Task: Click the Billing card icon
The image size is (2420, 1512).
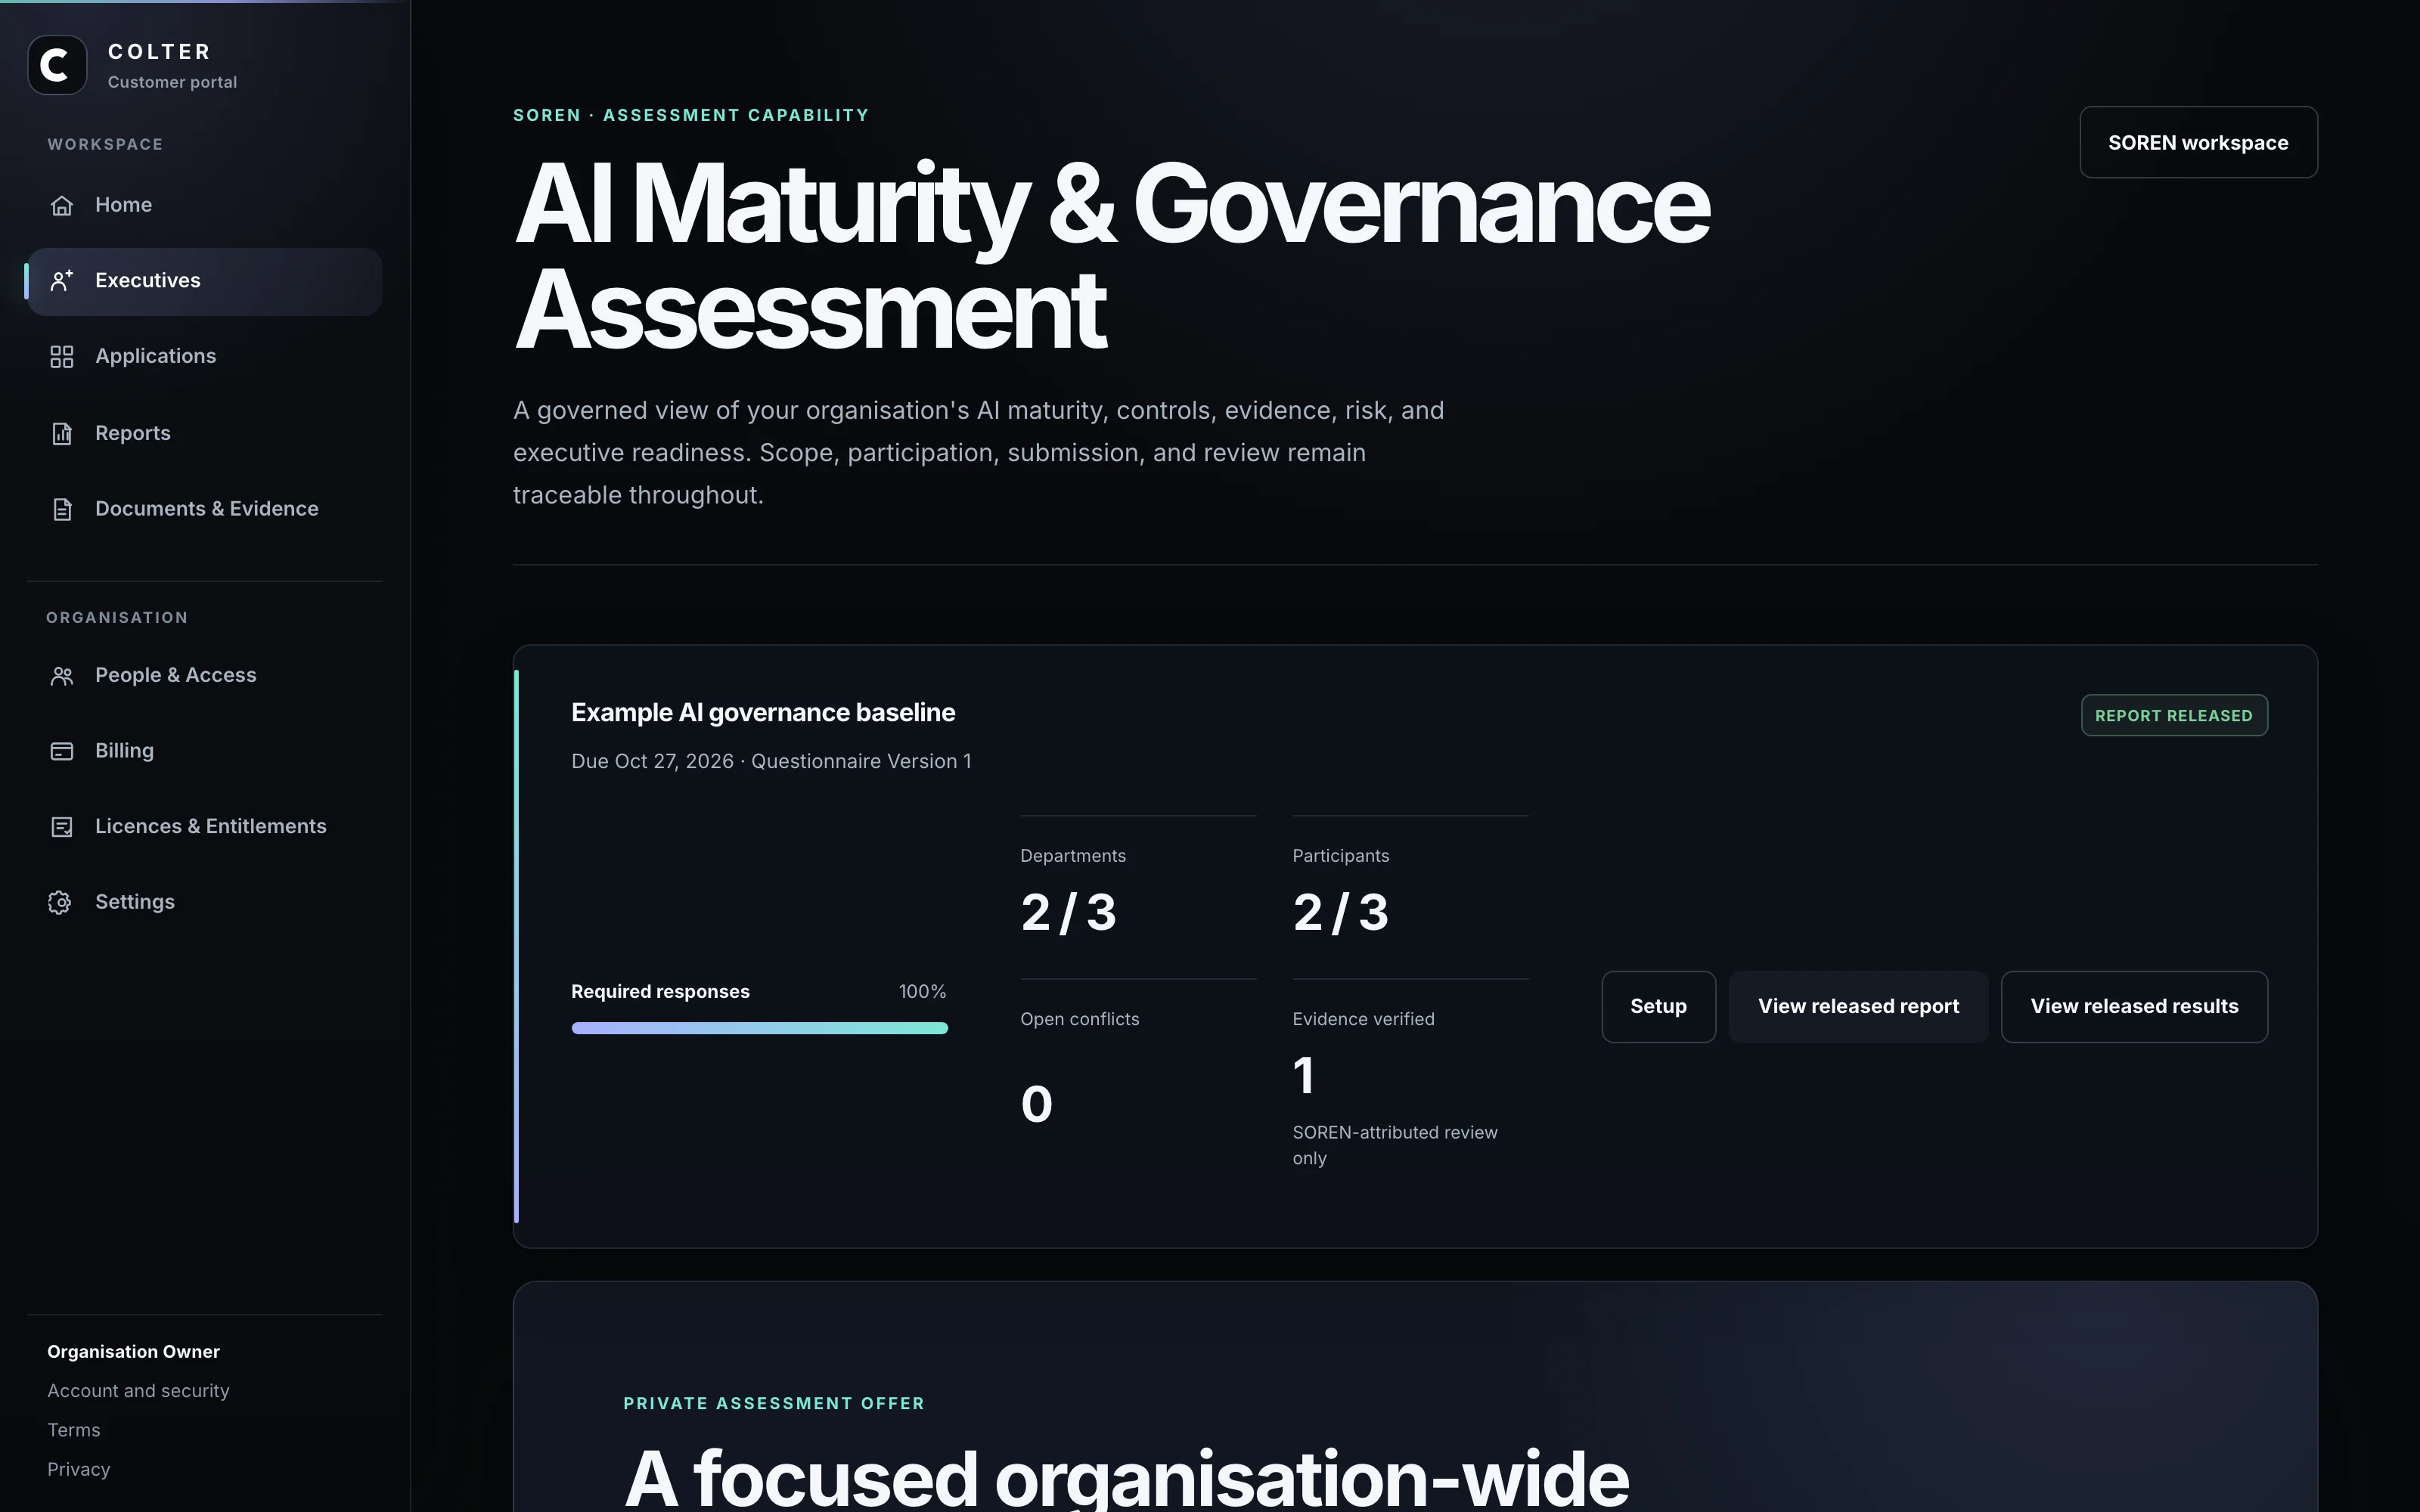Action: pyautogui.click(x=62, y=751)
